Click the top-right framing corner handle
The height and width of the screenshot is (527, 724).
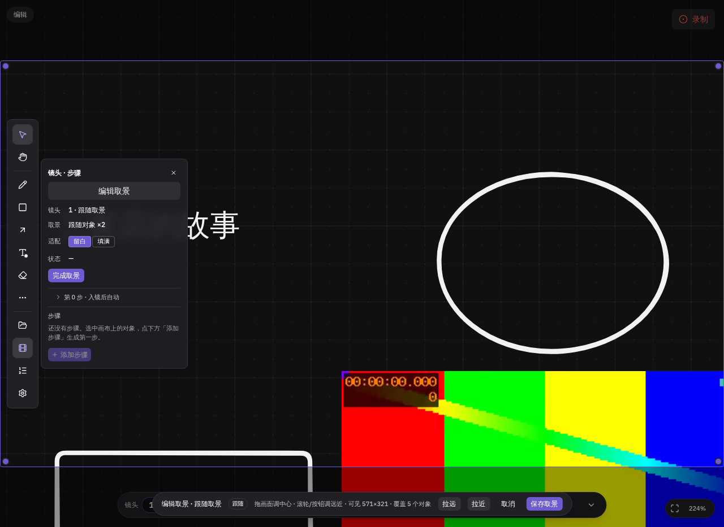click(718, 66)
